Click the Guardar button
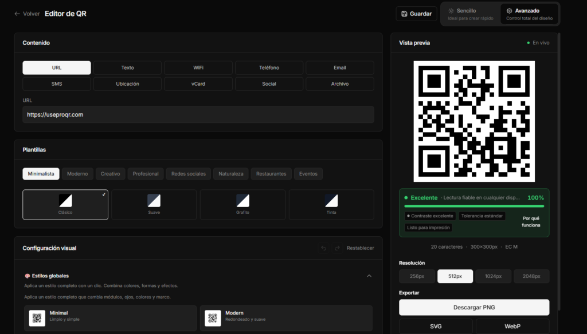Image resolution: width=587 pixels, height=334 pixels. tap(416, 14)
